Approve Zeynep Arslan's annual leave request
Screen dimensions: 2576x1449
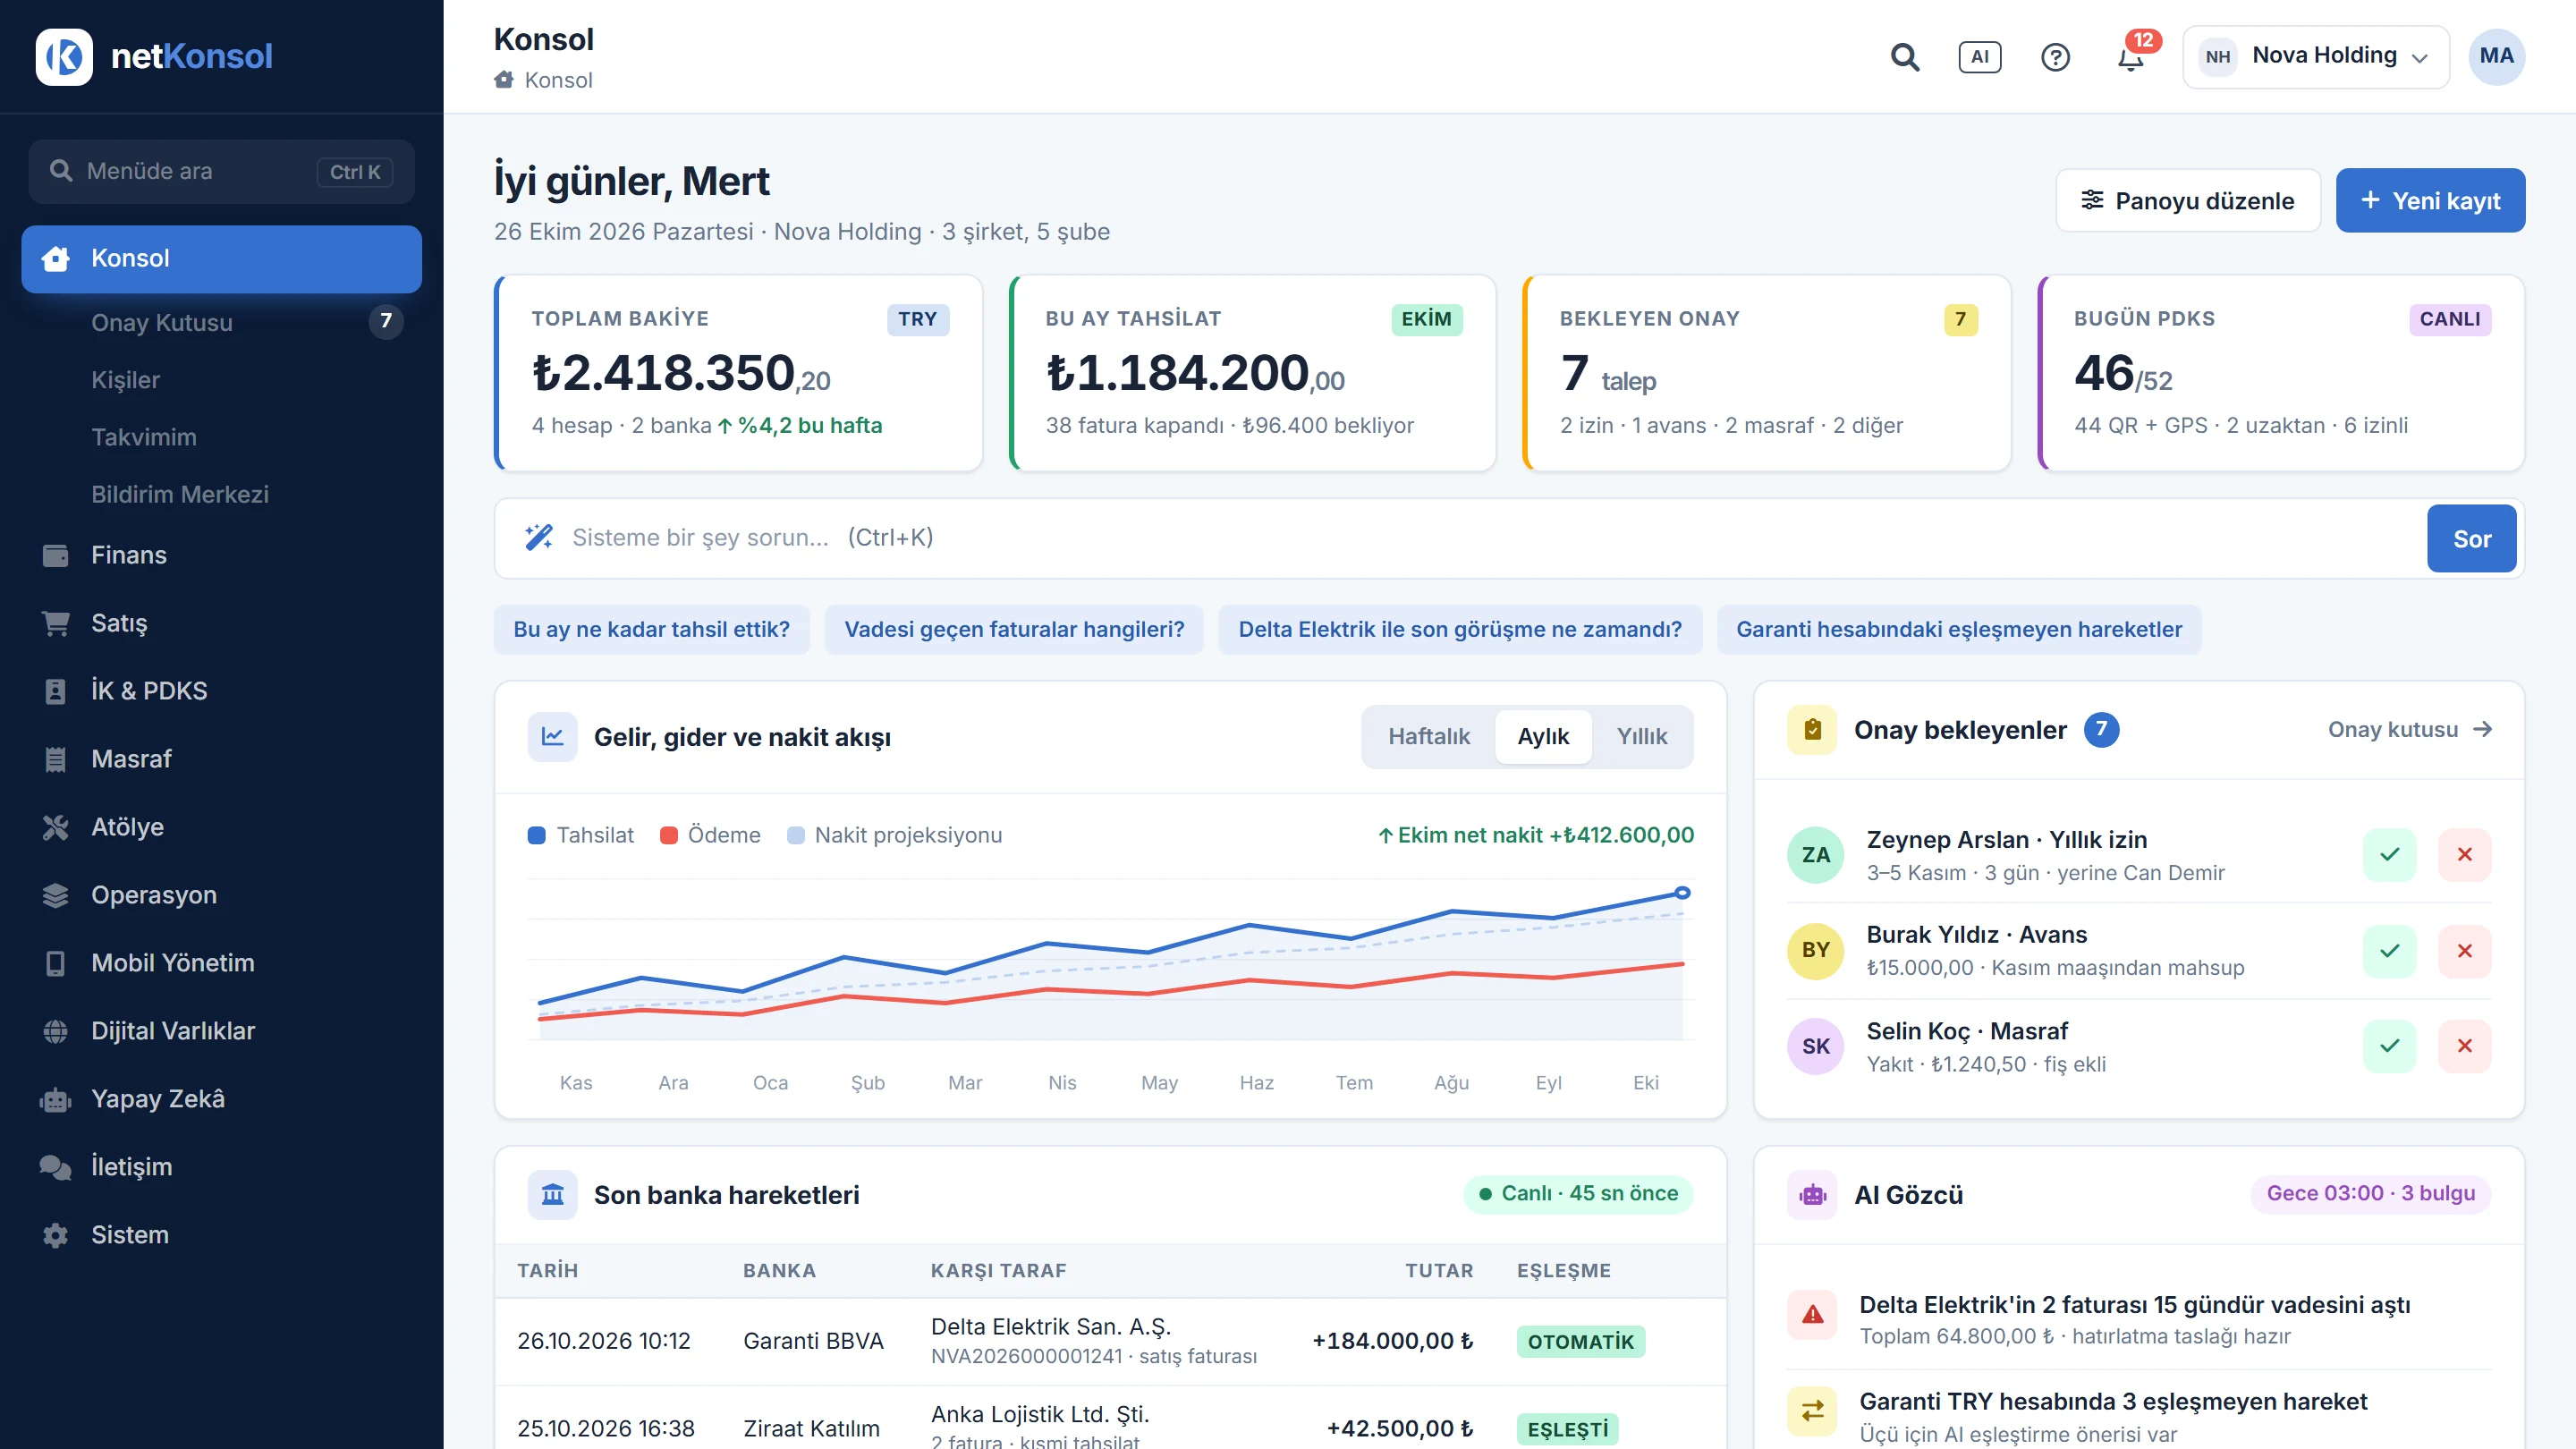(x=2389, y=855)
